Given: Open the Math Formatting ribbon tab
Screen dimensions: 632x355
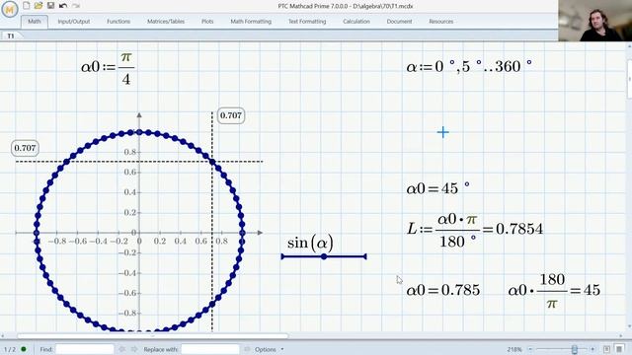Looking at the screenshot, I should click(251, 22).
